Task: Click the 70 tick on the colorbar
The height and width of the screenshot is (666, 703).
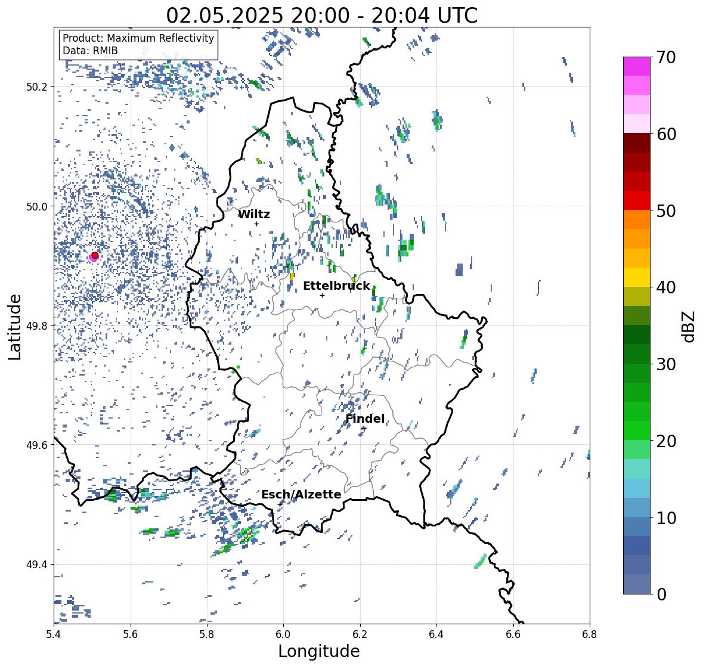Action: click(666, 57)
